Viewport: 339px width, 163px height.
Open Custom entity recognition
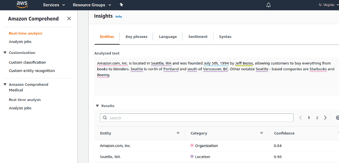[32, 71]
